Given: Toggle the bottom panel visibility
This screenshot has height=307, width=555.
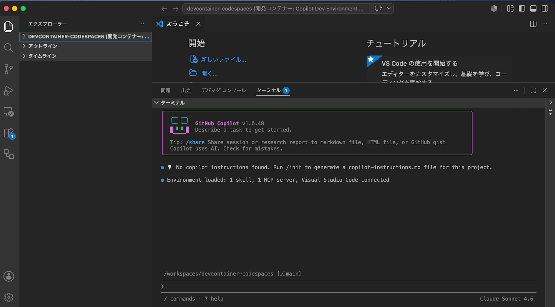Looking at the screenshot, I should (533, 9).
